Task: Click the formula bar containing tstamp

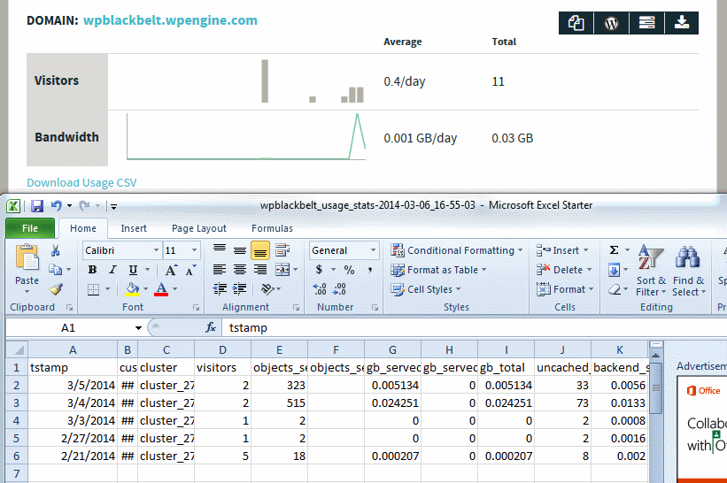Action: coord(473,328)
